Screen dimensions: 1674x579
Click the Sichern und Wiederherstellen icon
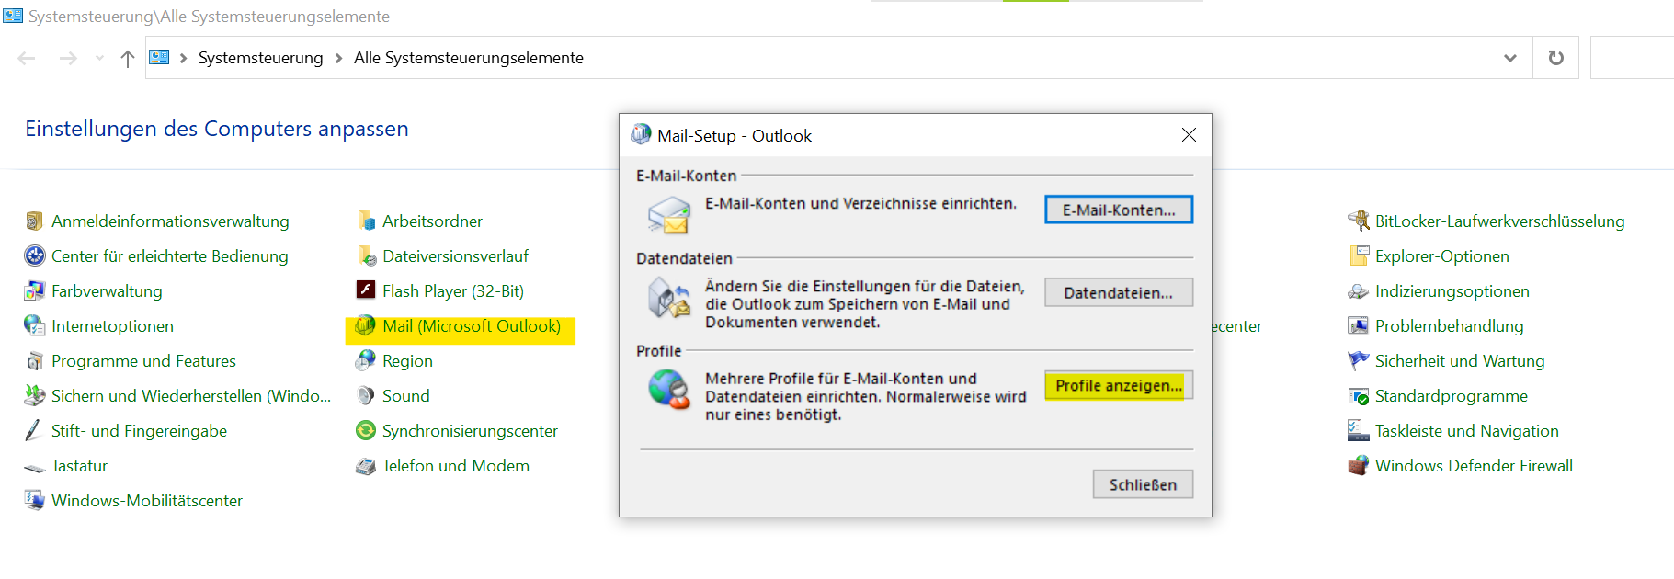[34, 396]
